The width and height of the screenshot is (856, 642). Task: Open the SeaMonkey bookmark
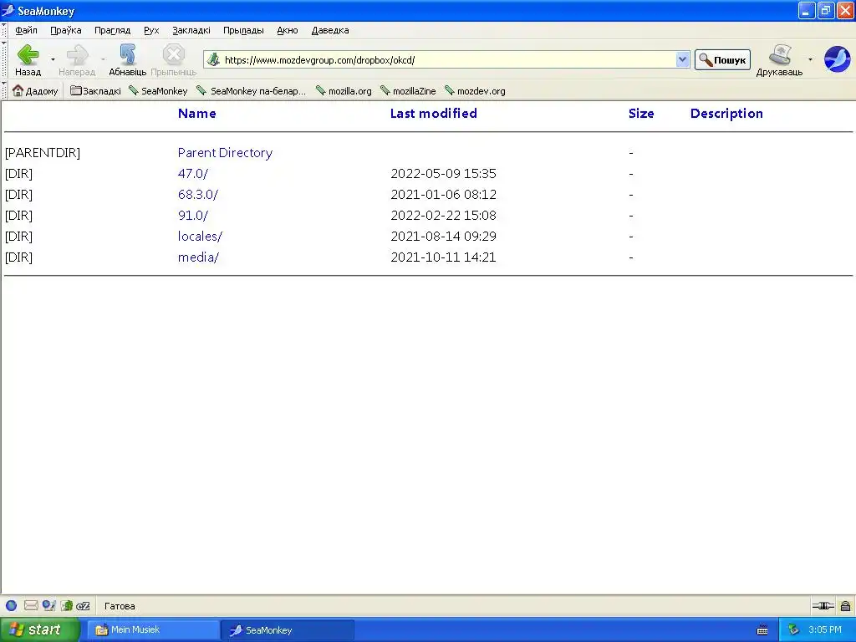coord(158,90)
